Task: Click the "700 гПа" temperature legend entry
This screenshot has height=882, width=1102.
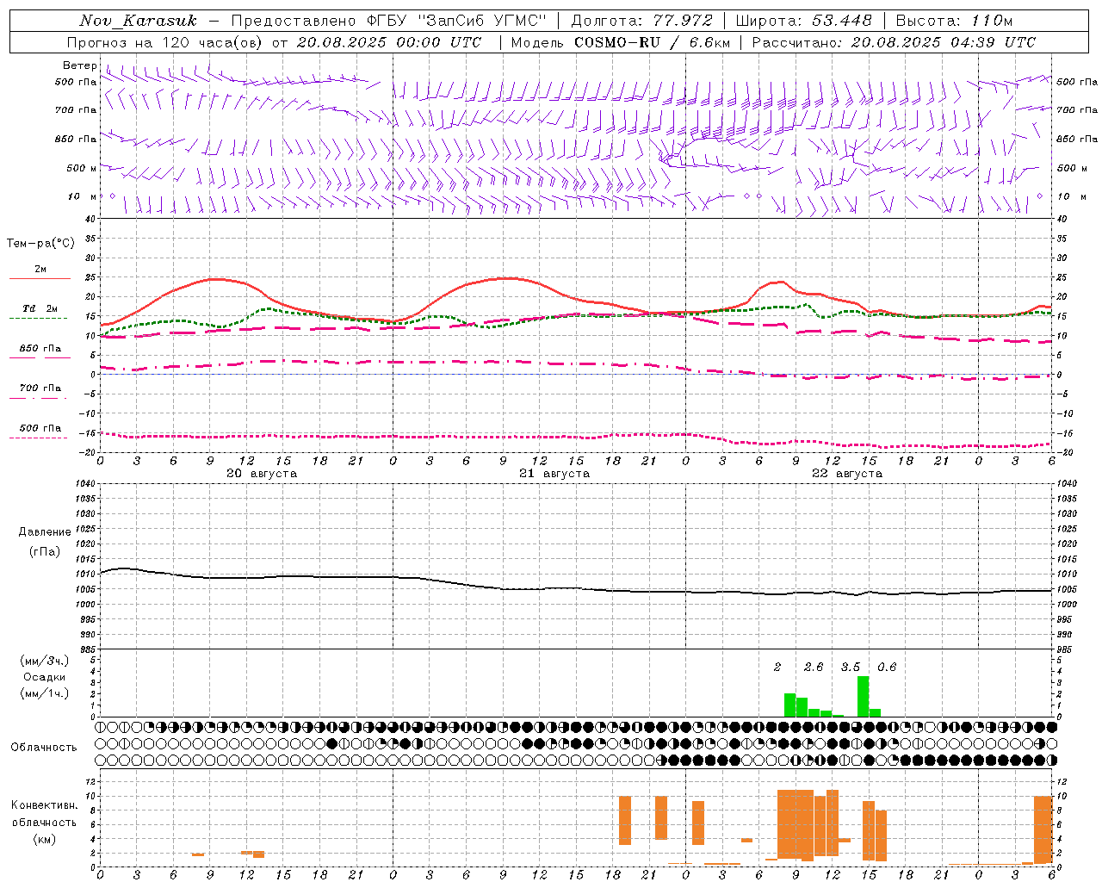Action: [40, 388]
